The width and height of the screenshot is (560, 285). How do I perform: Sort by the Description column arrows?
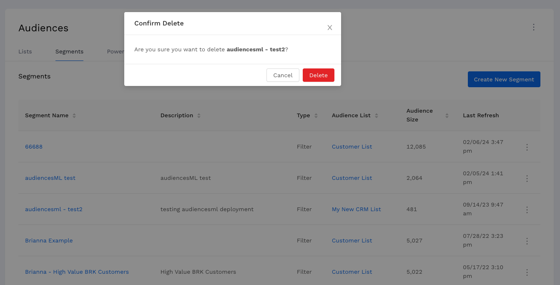click(199, 116)
